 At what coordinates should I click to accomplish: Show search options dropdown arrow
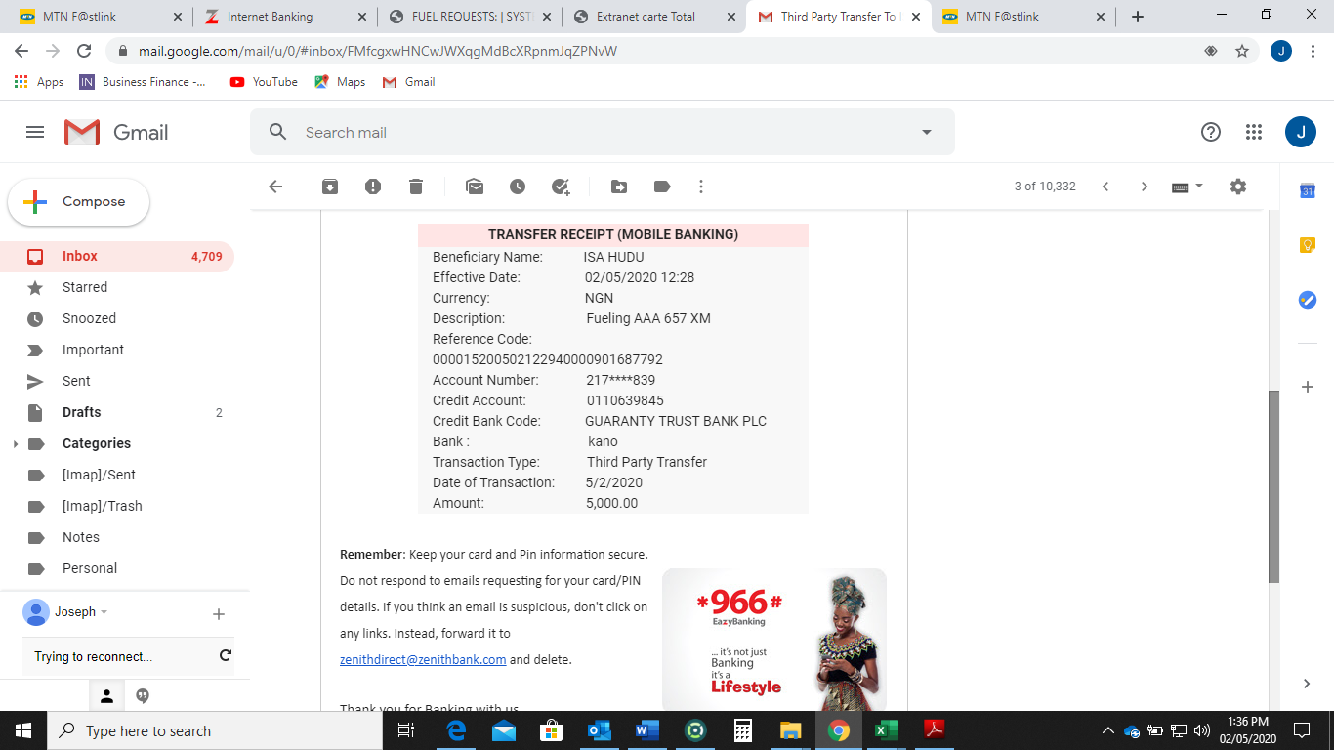tap(927, 132)
